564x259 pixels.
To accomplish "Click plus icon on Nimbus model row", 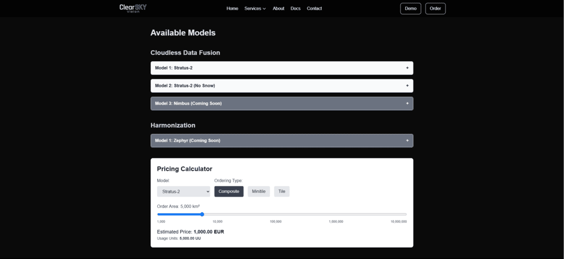I will tap(407, 103).
